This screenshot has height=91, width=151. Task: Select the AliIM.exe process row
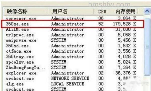click(x=73, y=29)
